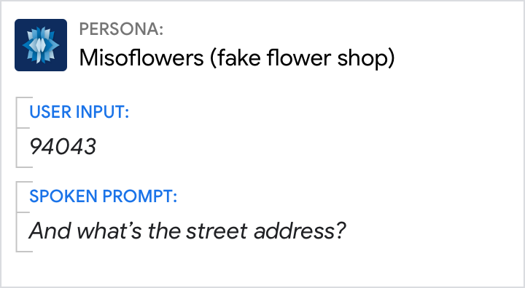Click the word "address?" in spoken prompt
Image resolution: width=525 pixels, height=288 pixels.
click(x=300, y=231)
